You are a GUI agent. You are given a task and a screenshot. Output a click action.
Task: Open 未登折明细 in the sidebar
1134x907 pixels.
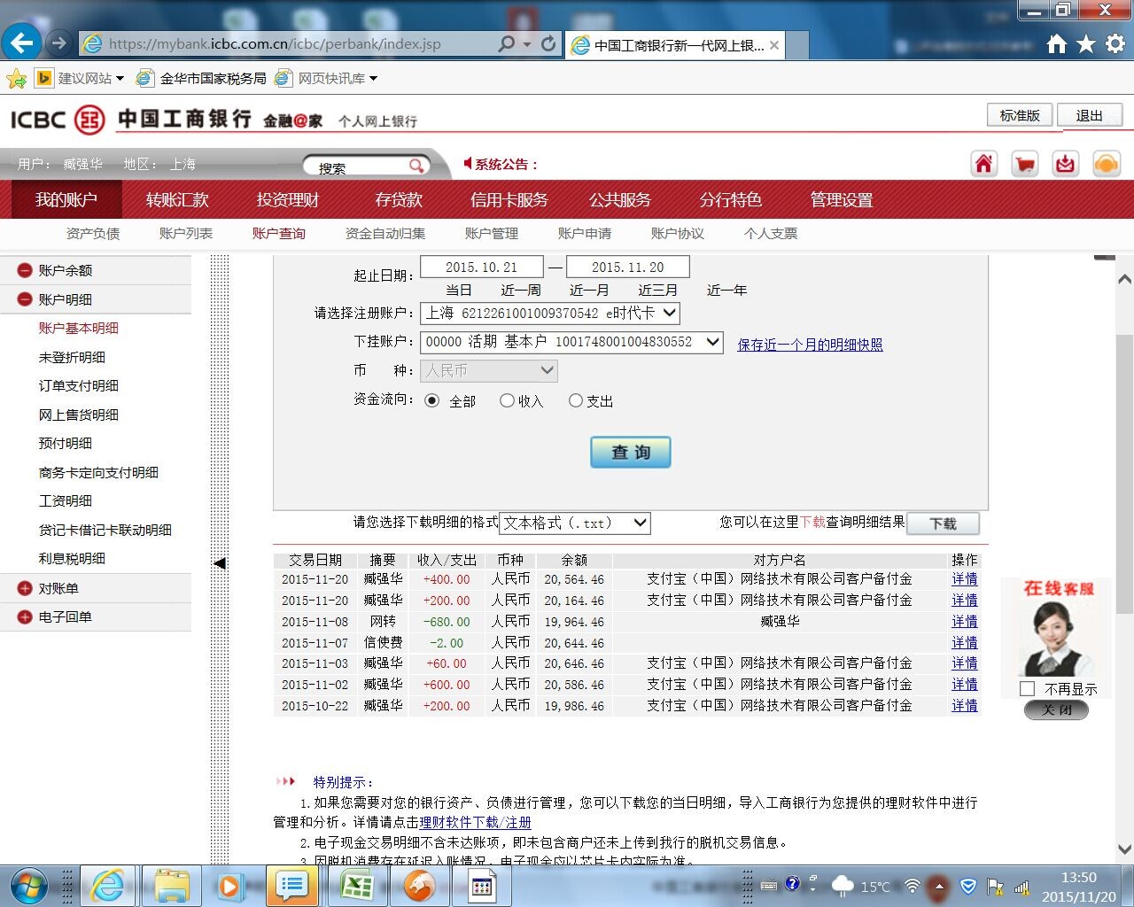(x=72, y=357)
